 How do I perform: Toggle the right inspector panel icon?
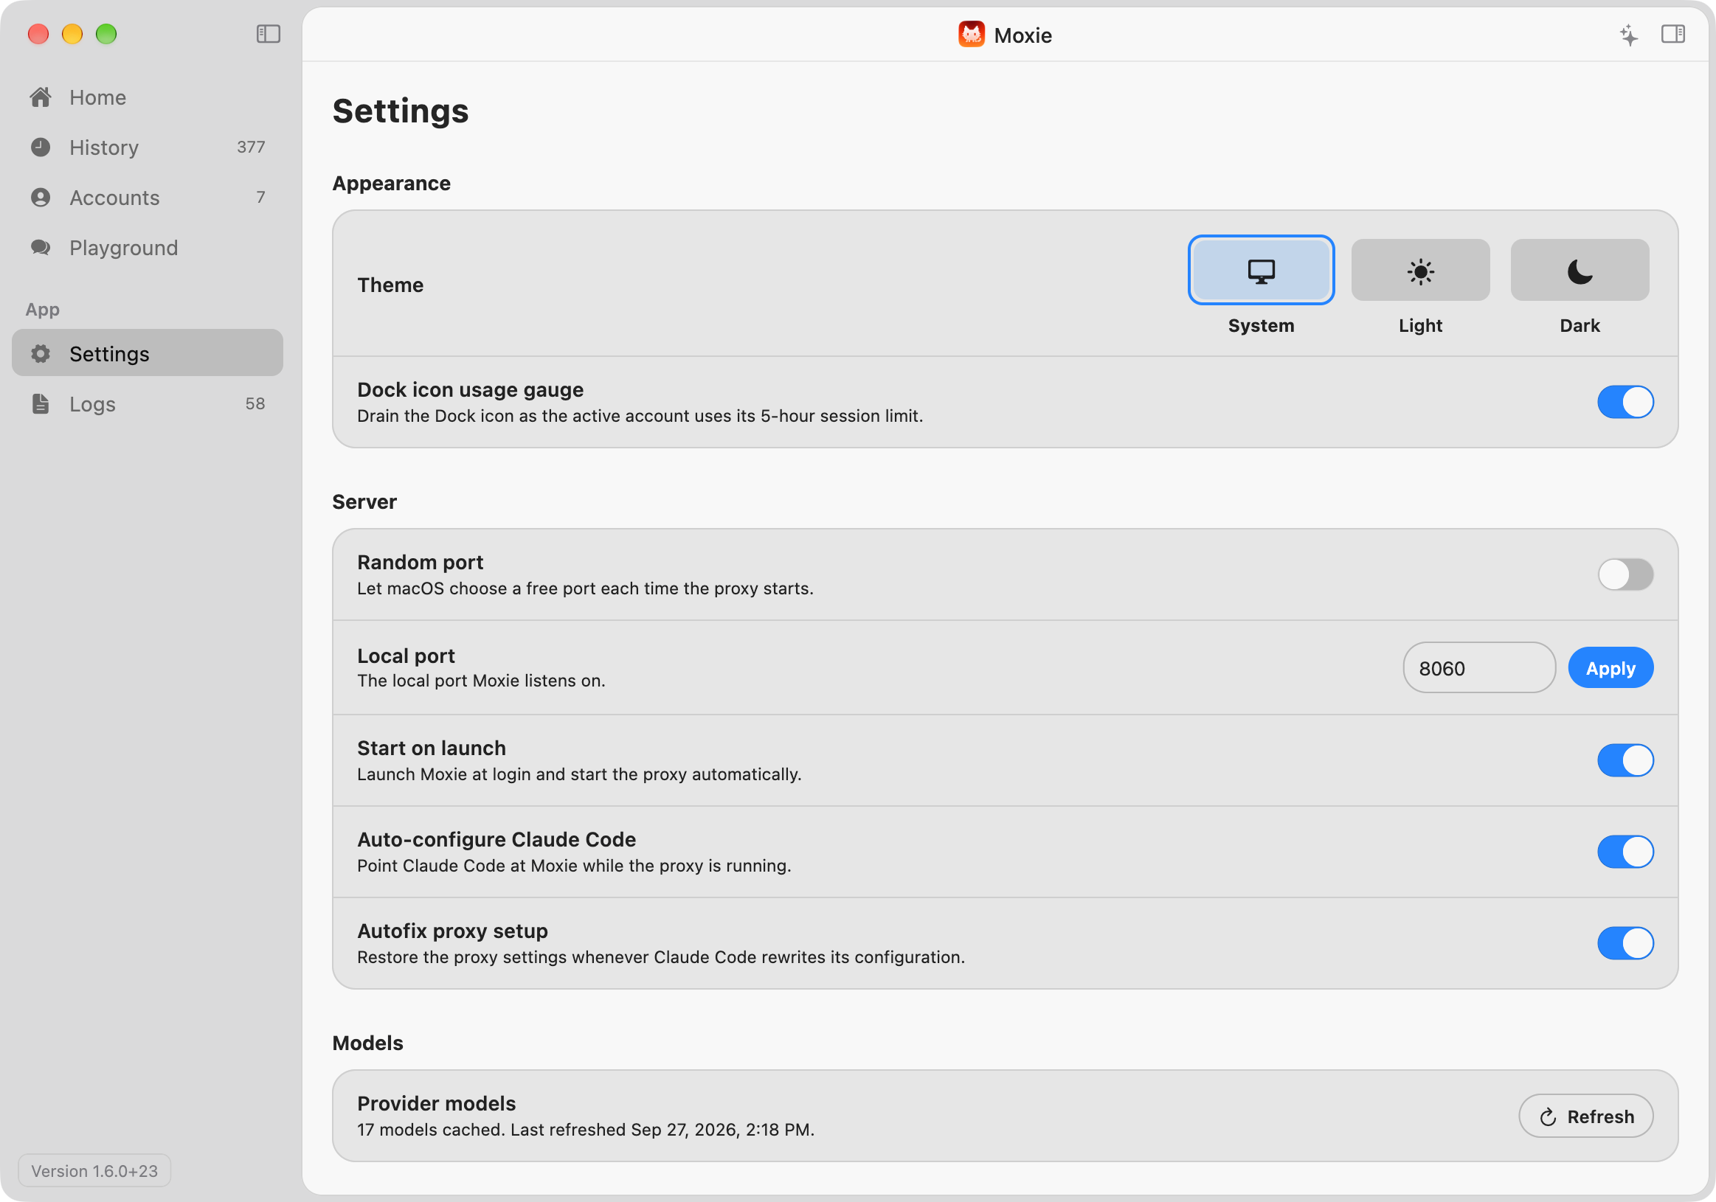tap(1672, 35)
